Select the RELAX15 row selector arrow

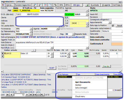[2, 53]
